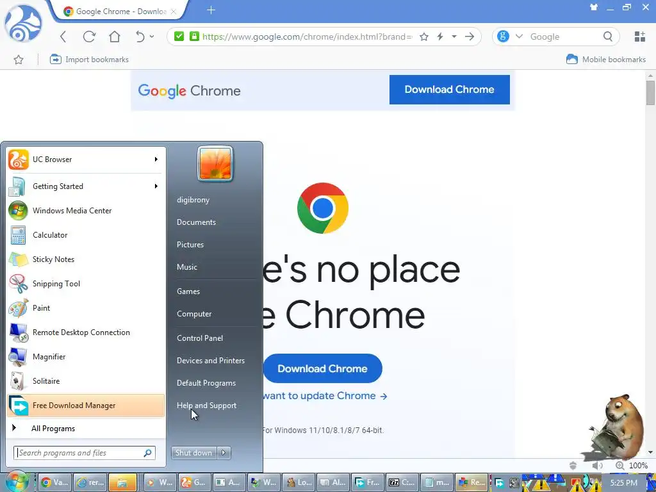This screenshot has width=656, height=492.
Task: Open Default Programs
Action: (x=206, y=383)
